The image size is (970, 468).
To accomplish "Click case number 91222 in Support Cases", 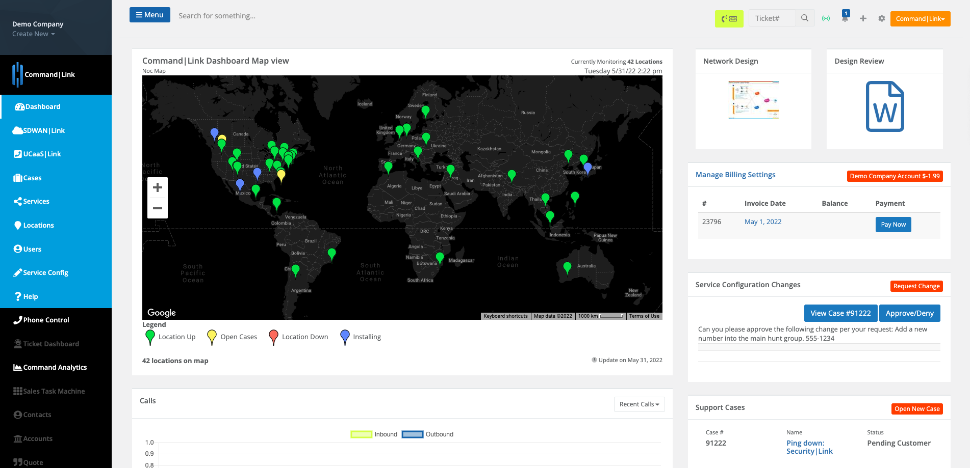I will tap(716, 443).
